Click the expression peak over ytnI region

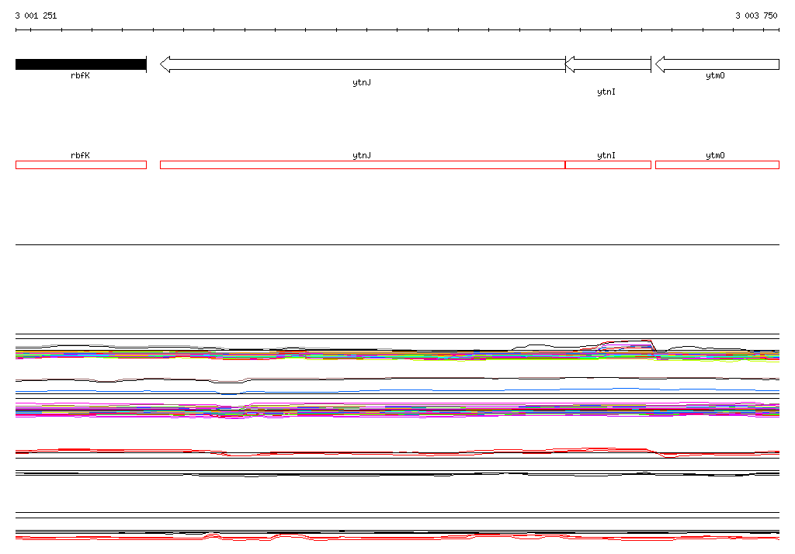tap(627, 342)
